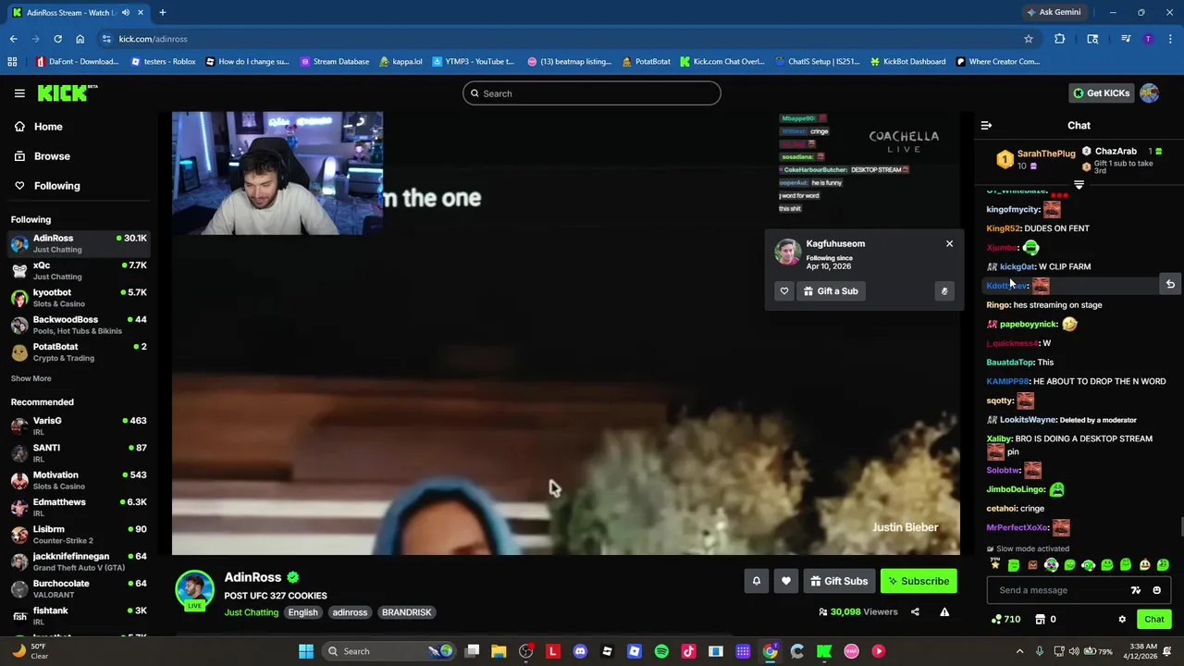Click the KICK logo
The width and height of the screenshot is (1184, 666).
coord(67,92)
